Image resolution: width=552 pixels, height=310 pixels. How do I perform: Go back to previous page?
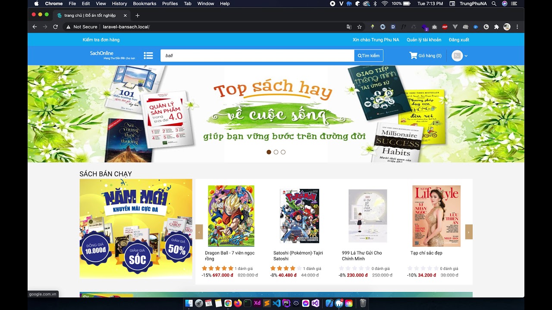point(35,27)
